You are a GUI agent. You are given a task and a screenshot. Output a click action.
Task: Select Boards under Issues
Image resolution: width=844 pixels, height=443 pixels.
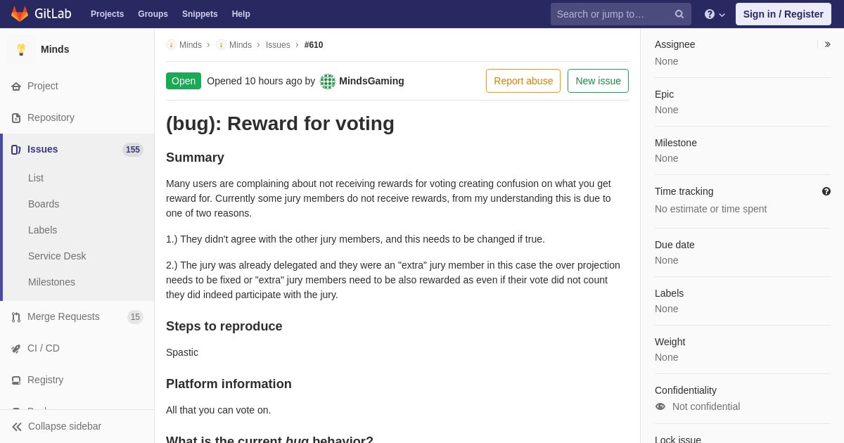44,204
